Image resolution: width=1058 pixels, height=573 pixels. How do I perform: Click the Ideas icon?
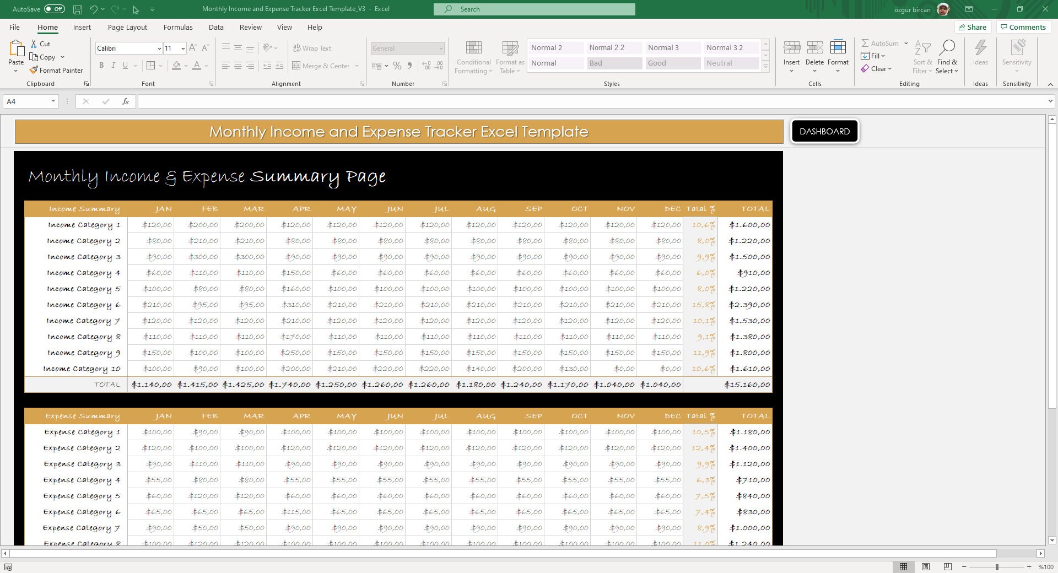[x=980, y=55]
